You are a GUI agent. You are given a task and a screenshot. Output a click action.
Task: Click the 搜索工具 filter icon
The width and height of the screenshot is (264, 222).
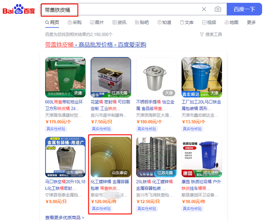(x=202, y=35)
